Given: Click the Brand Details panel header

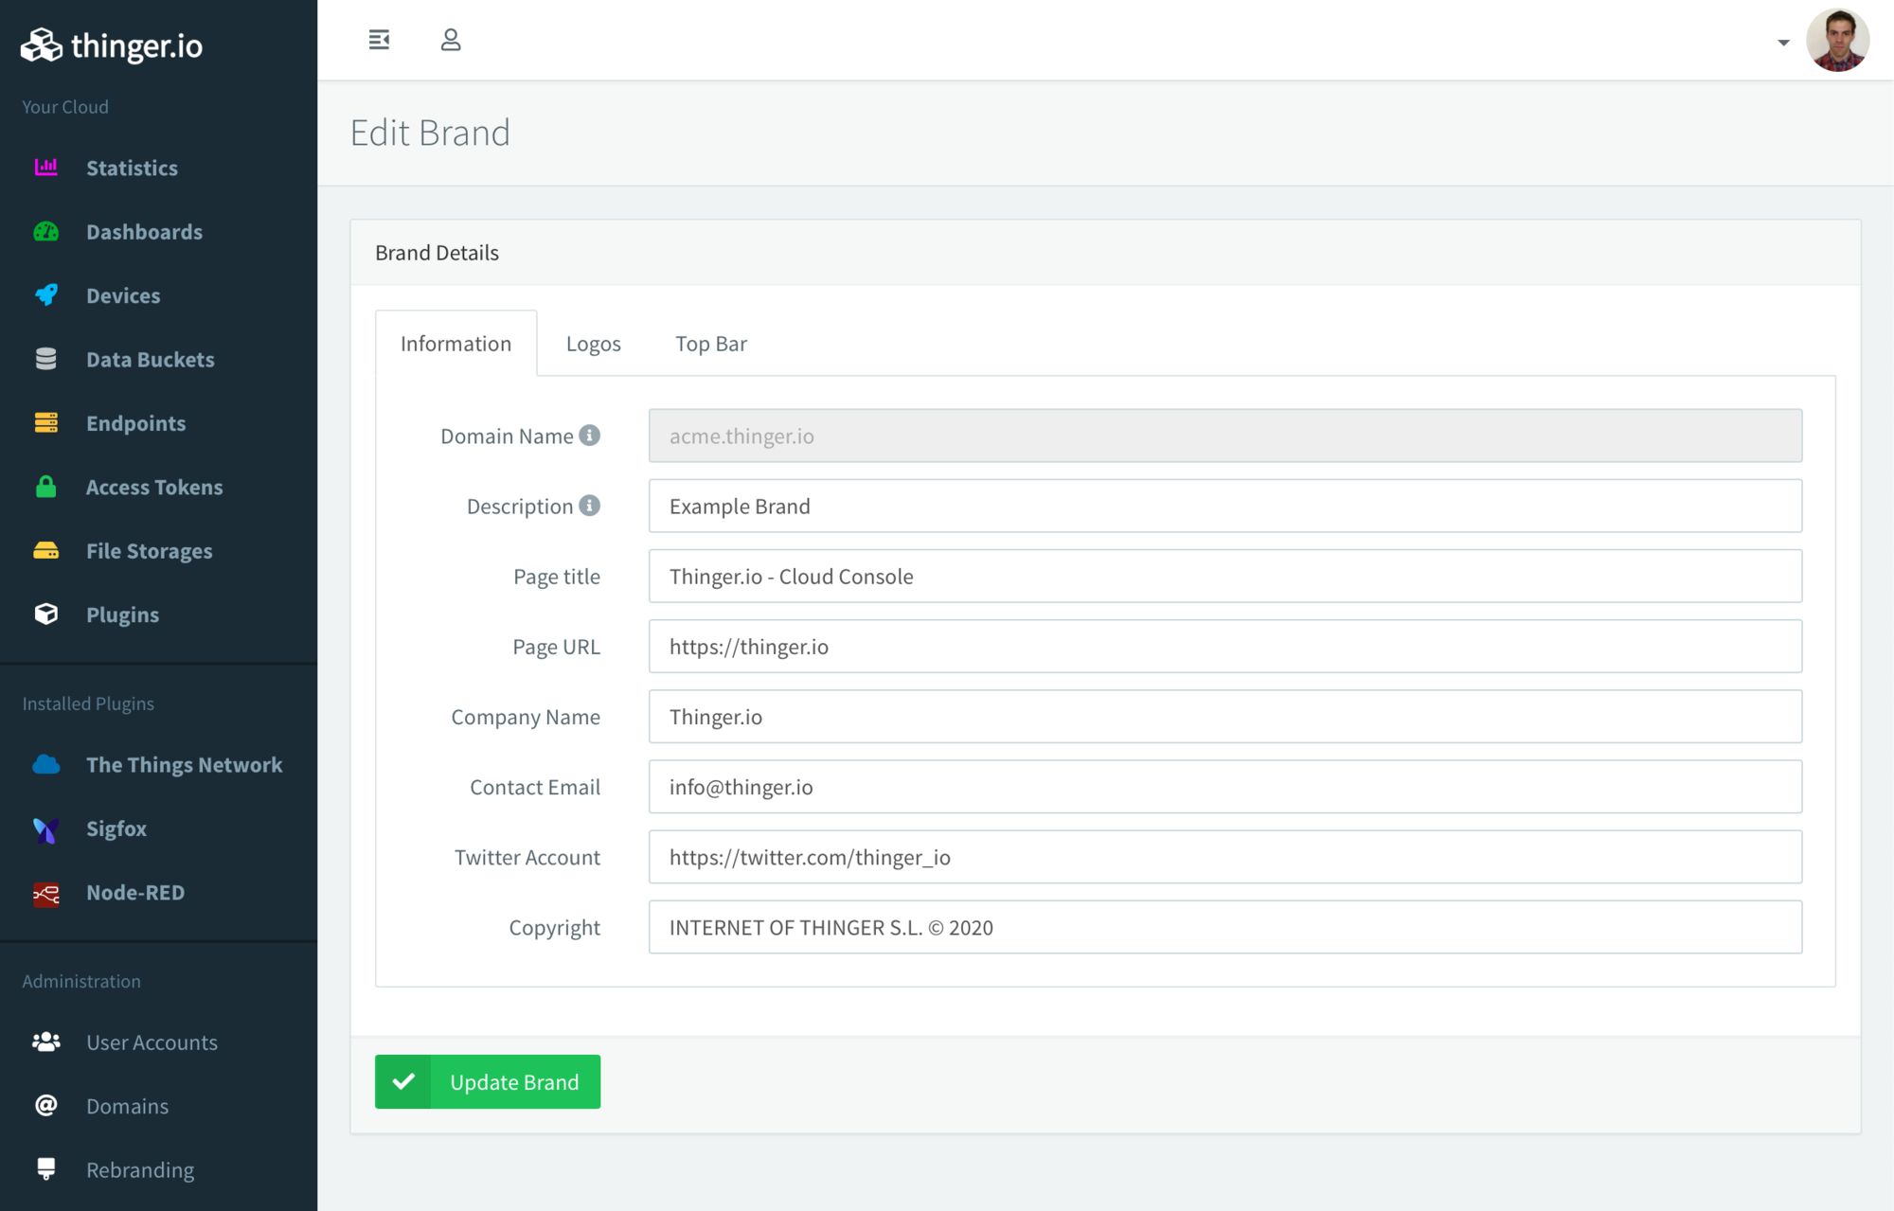Looking at the screenshot, I should pyautogui.click(x=1105, y=253).
